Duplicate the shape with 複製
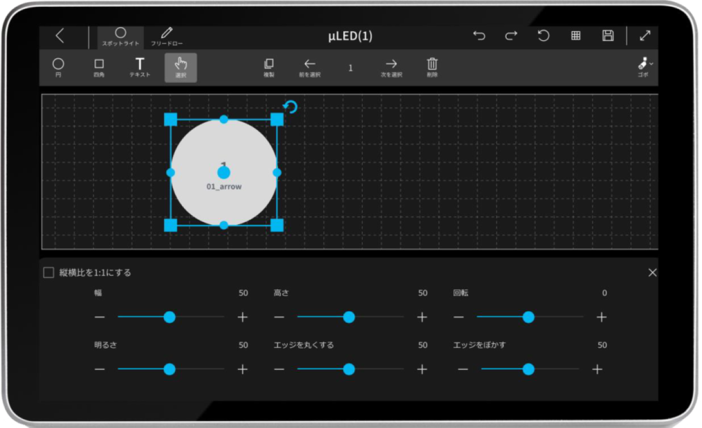Image resolution: width=702 pixels, height=428 pixels. point(269,67)
